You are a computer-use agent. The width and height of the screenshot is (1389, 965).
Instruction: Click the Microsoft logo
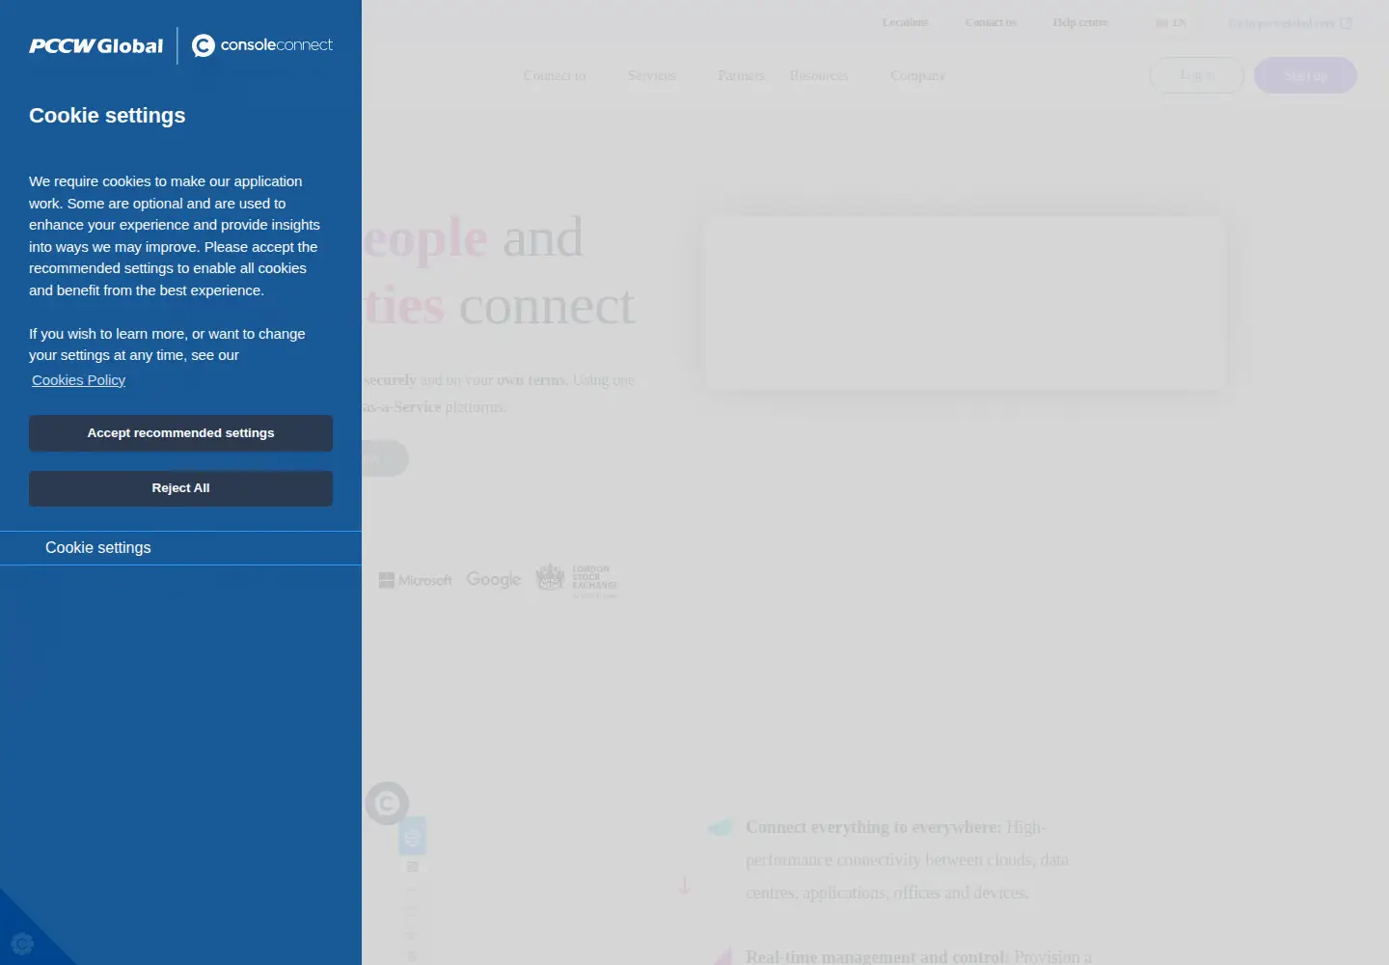tap(416, 580)
